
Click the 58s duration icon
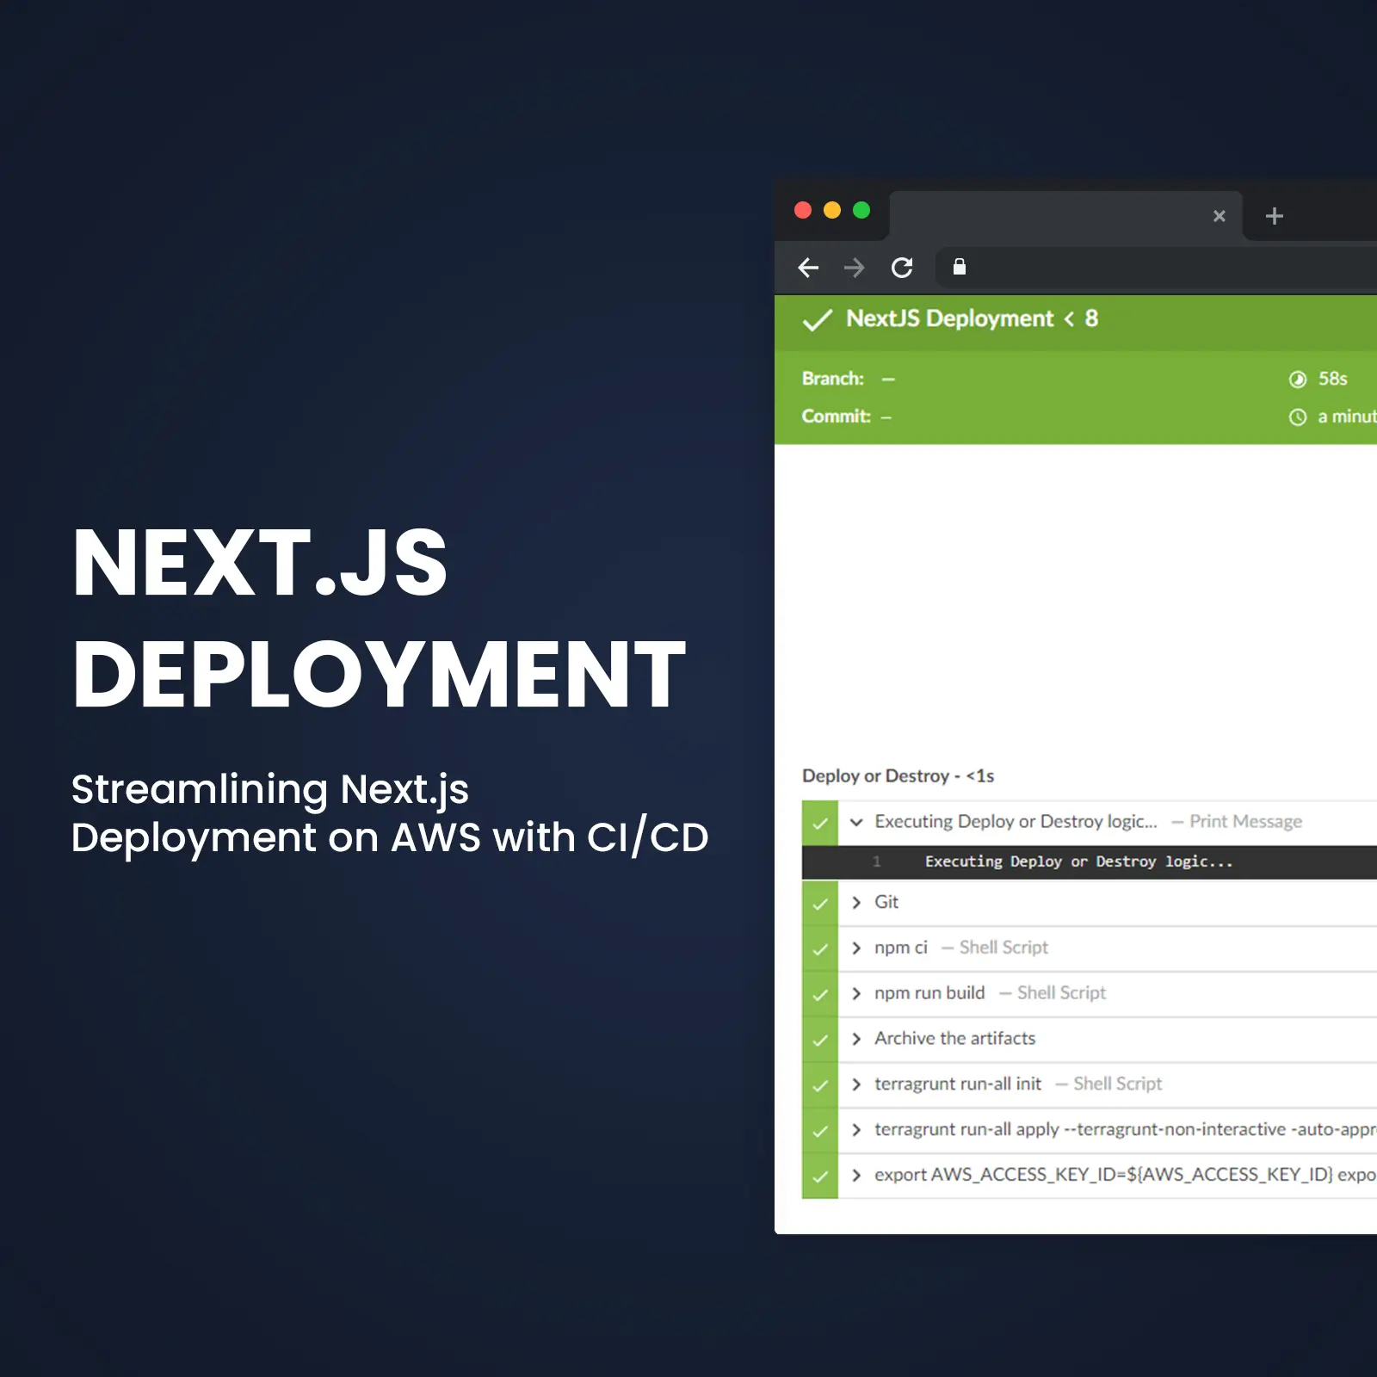[x=1297, y=380]
